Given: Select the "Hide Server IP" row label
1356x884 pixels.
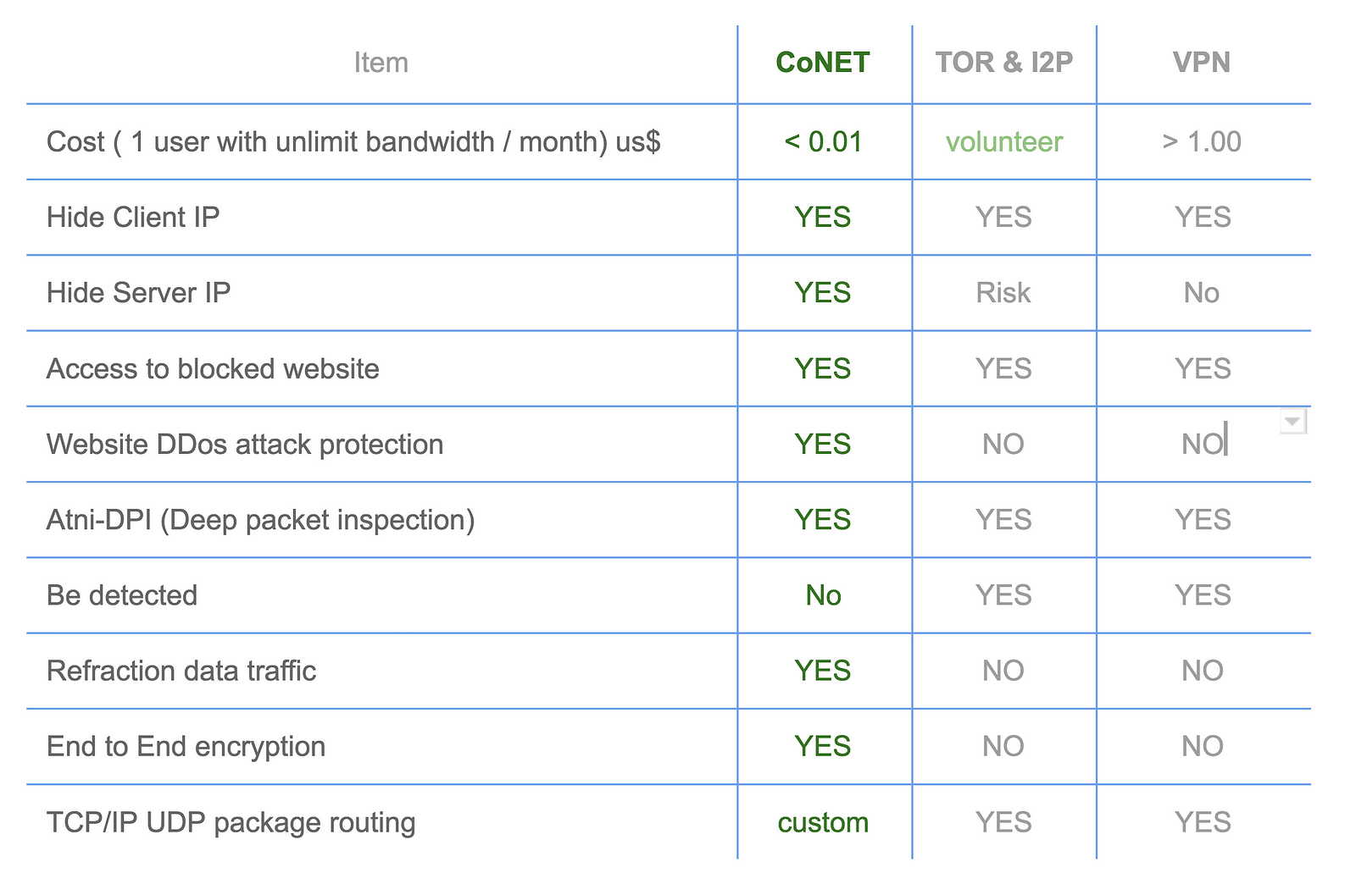Looking at the screenshot, I should pyautogui.click(x=138, y=293).
